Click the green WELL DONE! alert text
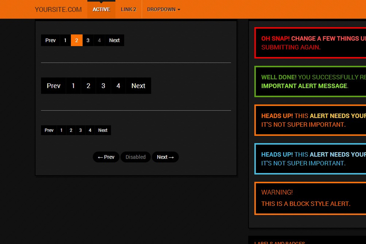 (279, 77)
